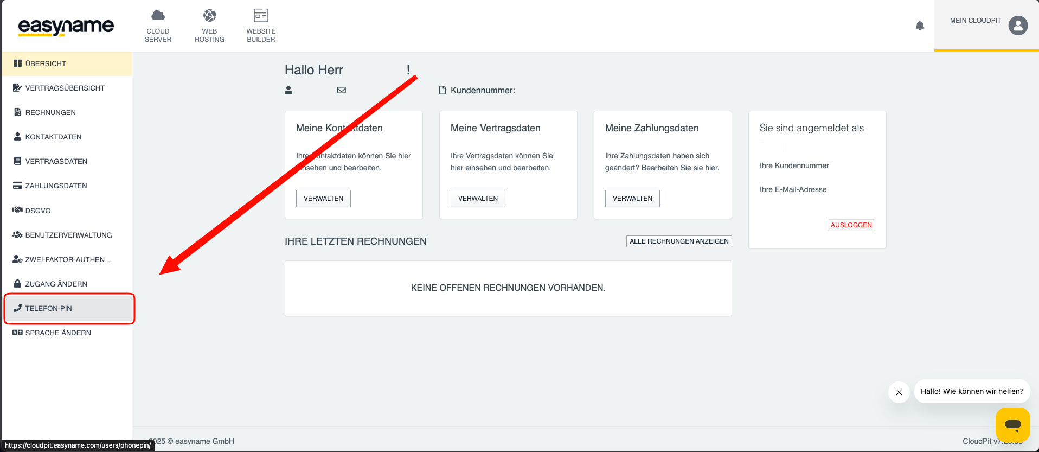Show all invoices via Alle Rechnungen anzeigen
The height and width of the screenshot is (452, 1039).
tap(679, 241)
